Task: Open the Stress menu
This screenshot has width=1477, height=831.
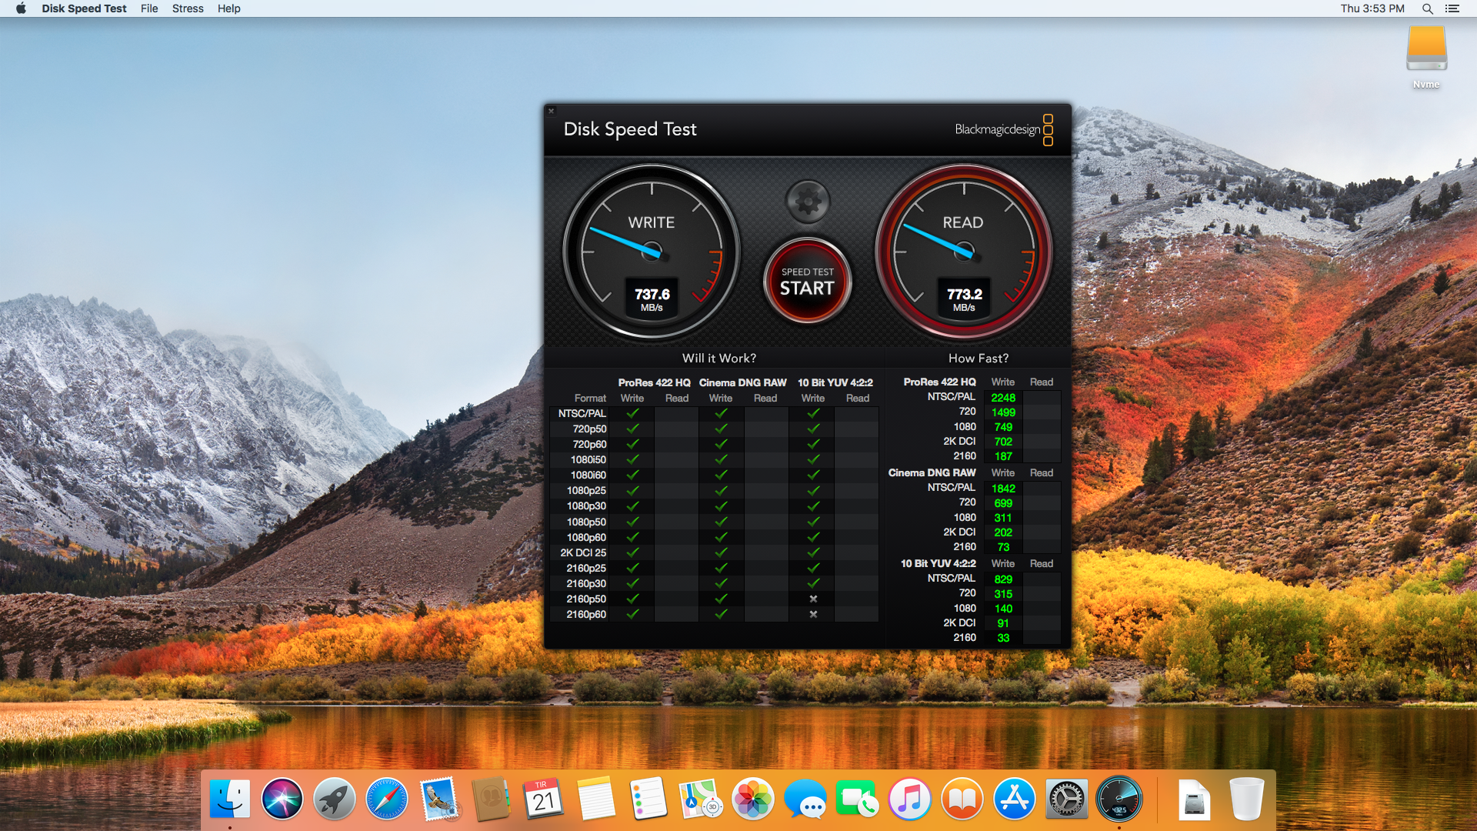Action: click(188, 8)
